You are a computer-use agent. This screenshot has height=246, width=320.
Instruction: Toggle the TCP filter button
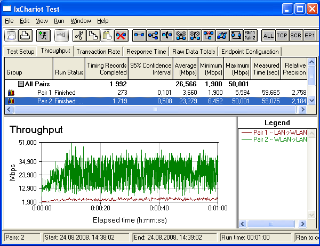tap(282, 36)
